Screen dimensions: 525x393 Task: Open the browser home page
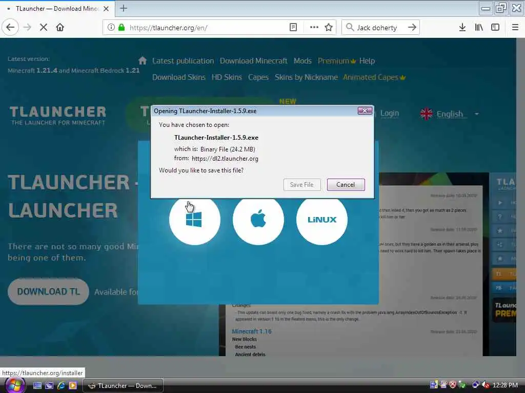tap(60, 27)
